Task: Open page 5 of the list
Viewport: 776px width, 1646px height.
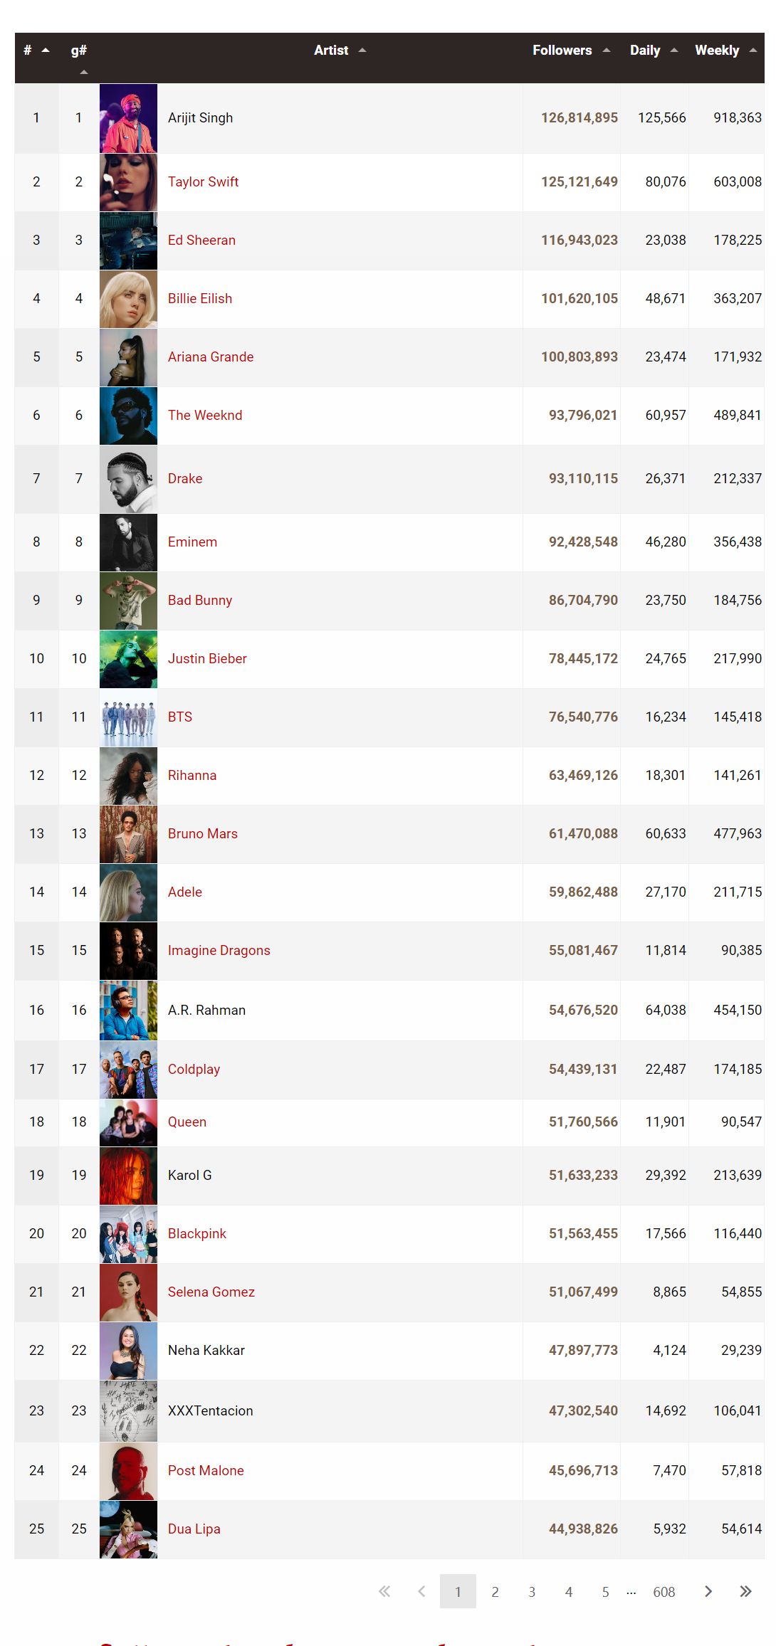Action: point(605,1592)
